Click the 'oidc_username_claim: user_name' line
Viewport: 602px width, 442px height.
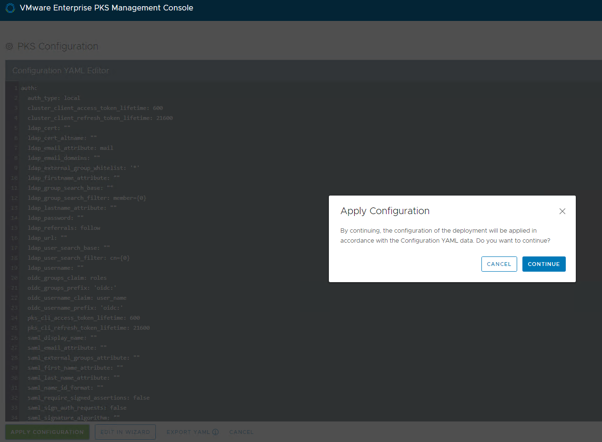[x=77, y=298]
